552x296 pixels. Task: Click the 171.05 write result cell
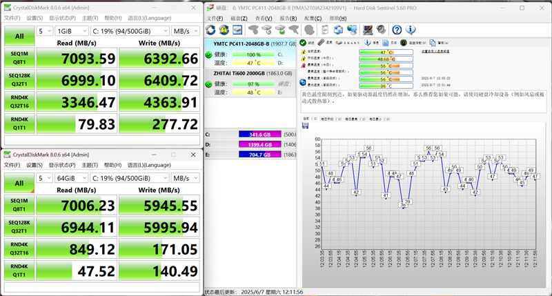click(x=159, y=249)
